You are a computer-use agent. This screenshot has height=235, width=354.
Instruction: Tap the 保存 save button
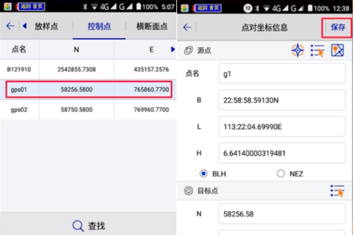point(338,28)
